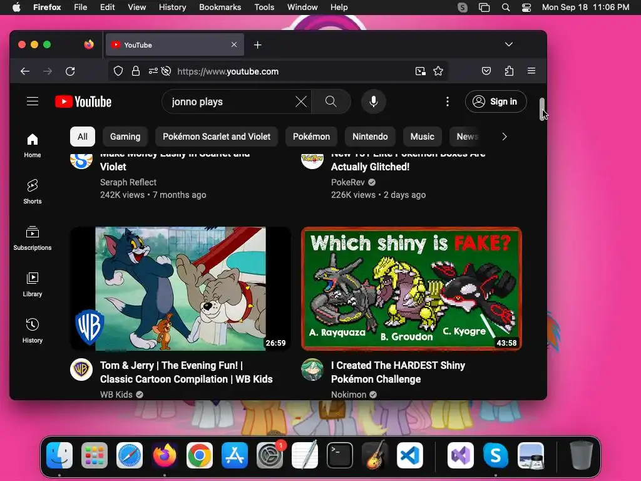Screen dimensions: 641x481
Task: Expand the list all tabs dropdown
Action: 508,44
